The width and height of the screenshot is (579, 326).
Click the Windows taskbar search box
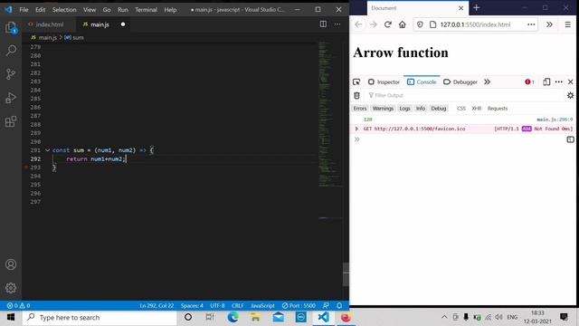coord(100,317)
